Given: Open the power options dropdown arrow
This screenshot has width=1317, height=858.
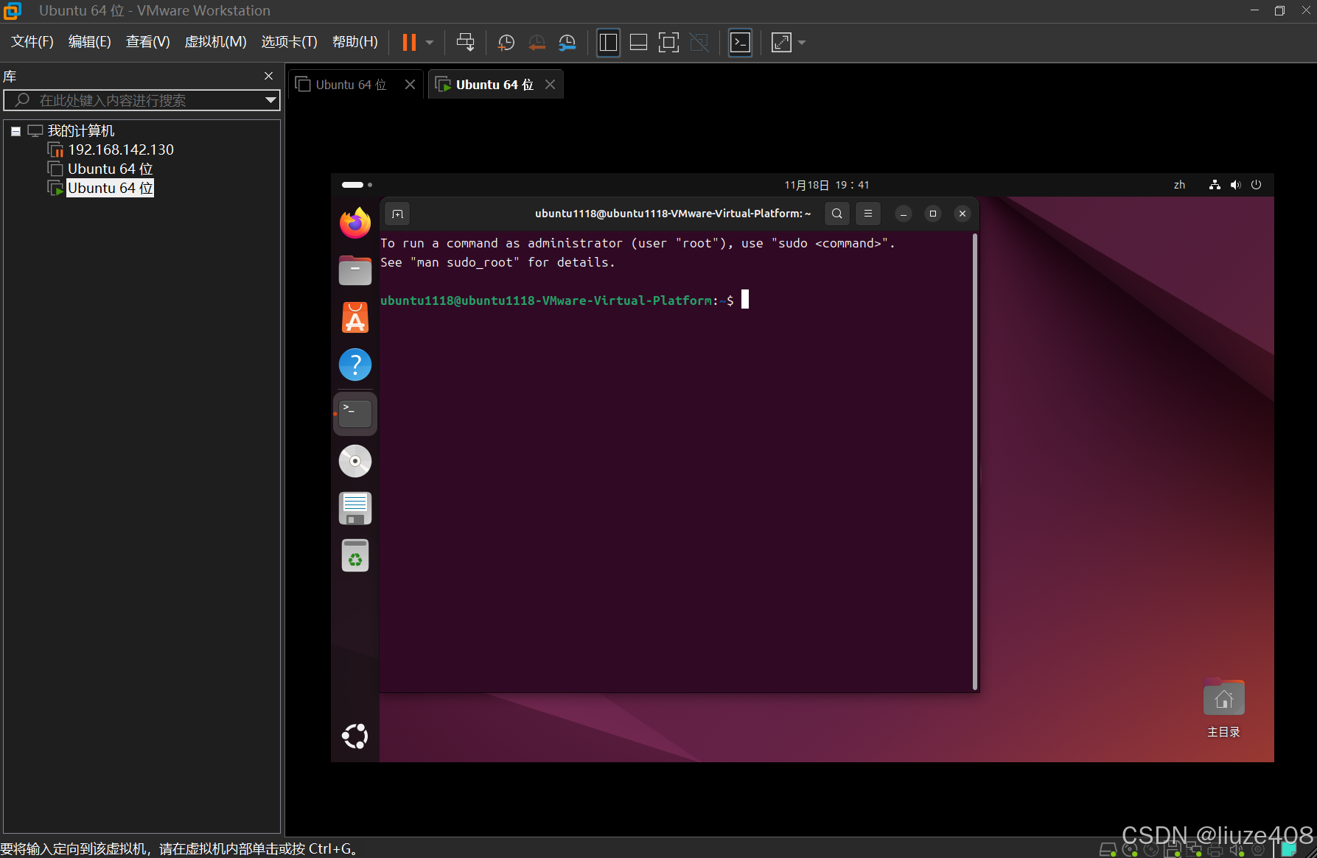Looking at the screenshot, I should pyautogui.click(x=430, y=42).
